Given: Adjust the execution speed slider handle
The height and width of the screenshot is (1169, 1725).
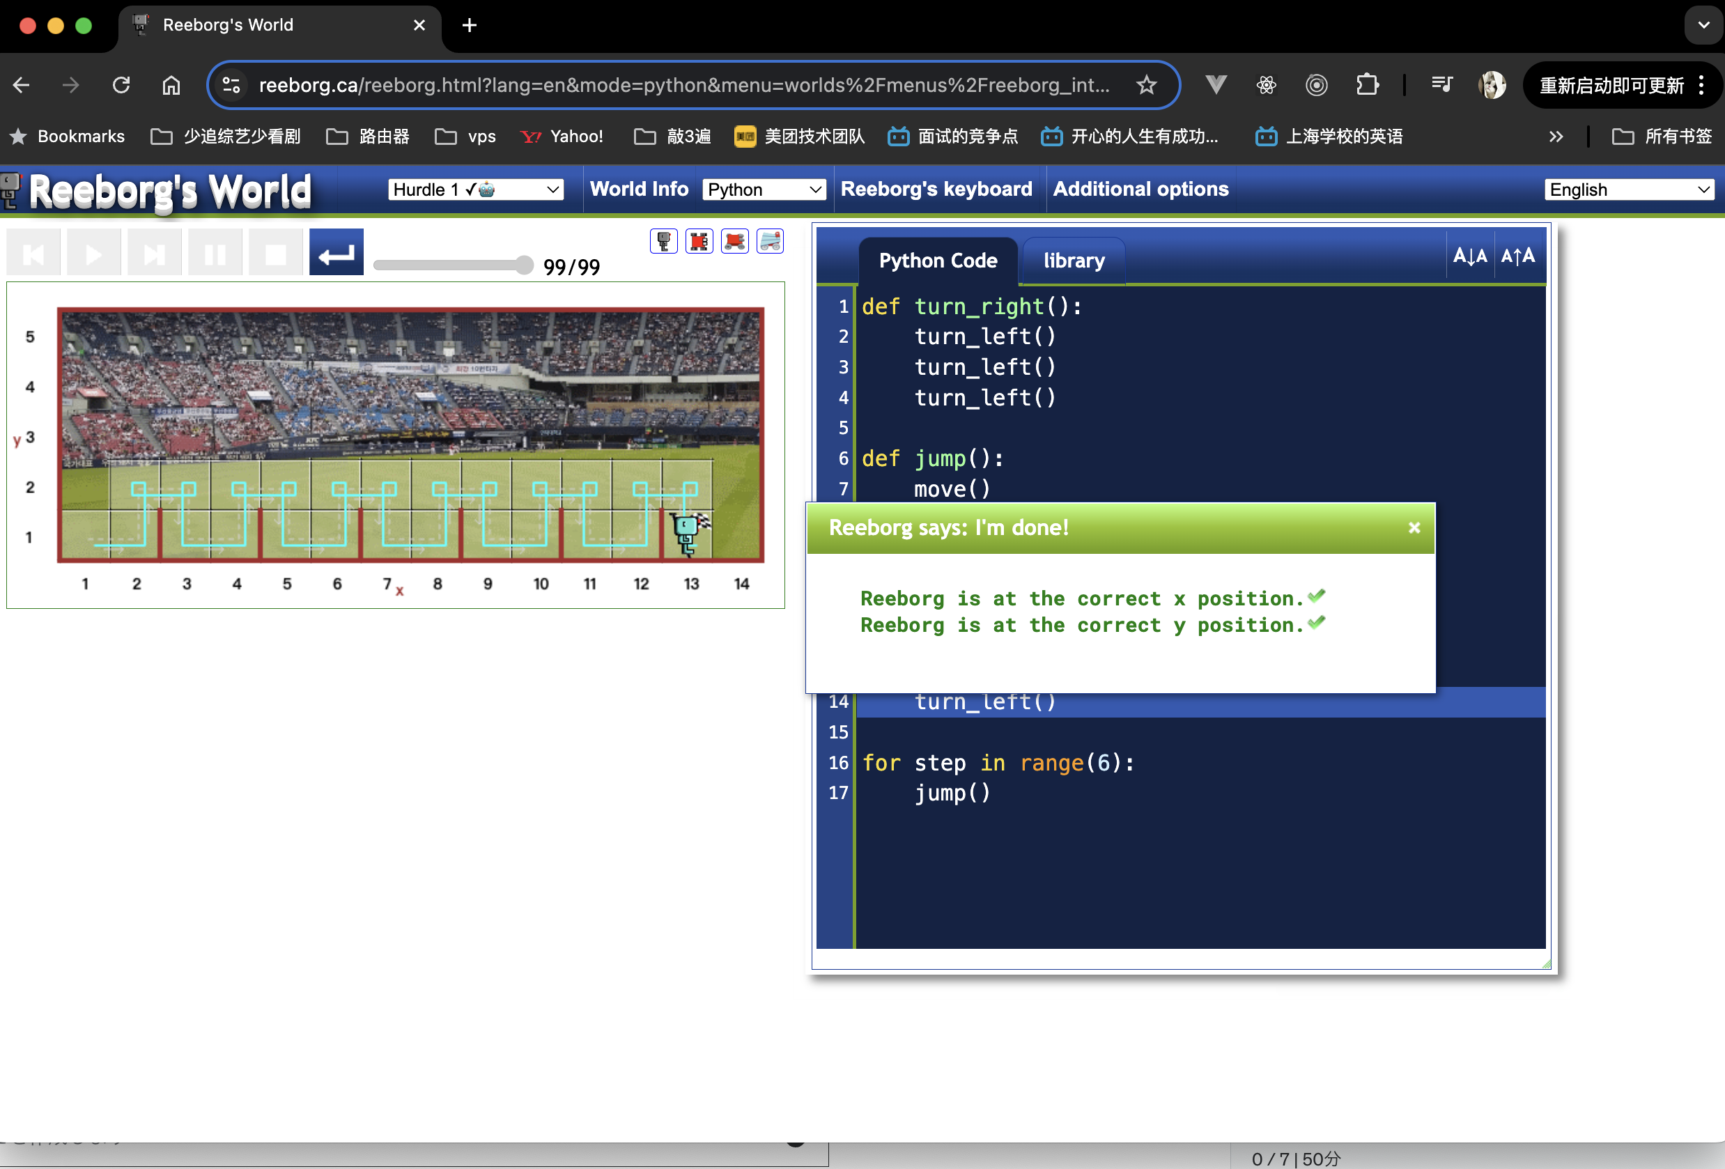Looking at the screenshot, I should [x=524, y=265].
